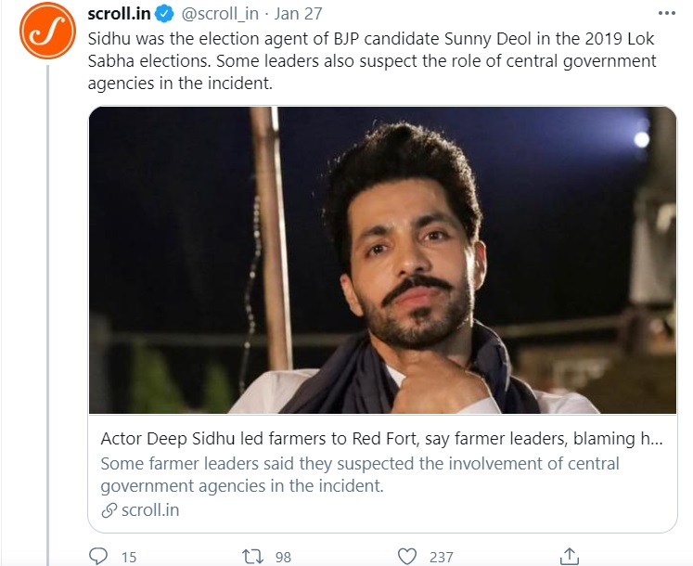Open the tweet's three-dot more menu
This screenshot has width=693, height=566.
click(x=665, y=14)
